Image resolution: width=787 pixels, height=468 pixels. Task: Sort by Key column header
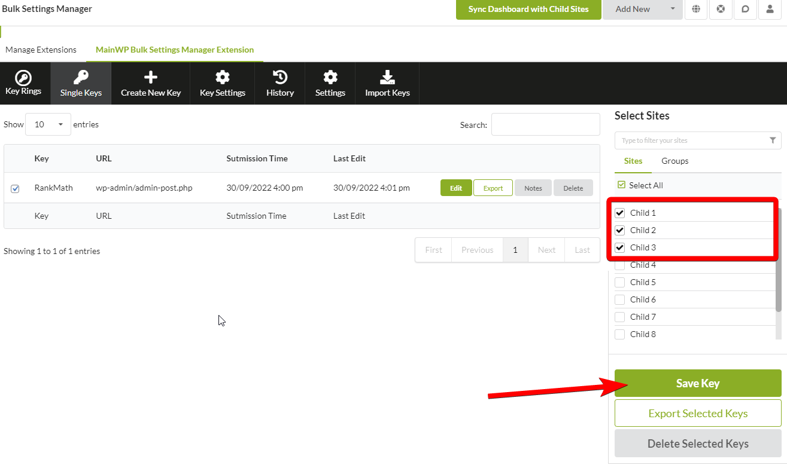click(x=41, y=158)
